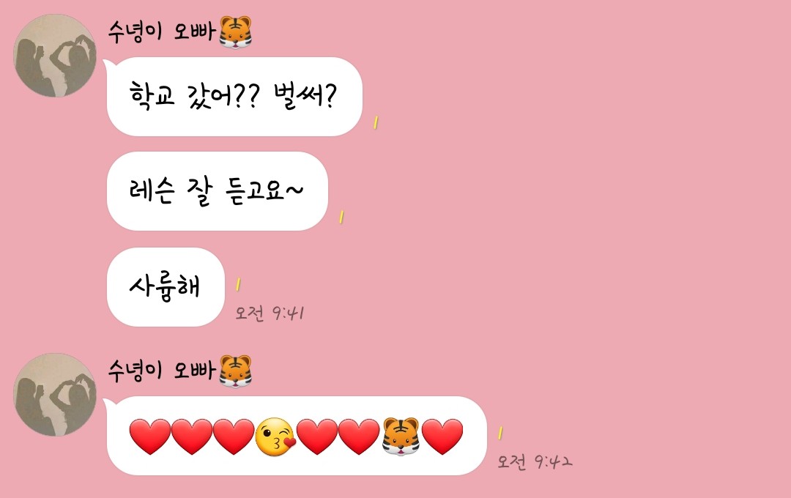Click the tiger emoji inside the hearts message
Screen dimensions: 791x498
point(401,436)
